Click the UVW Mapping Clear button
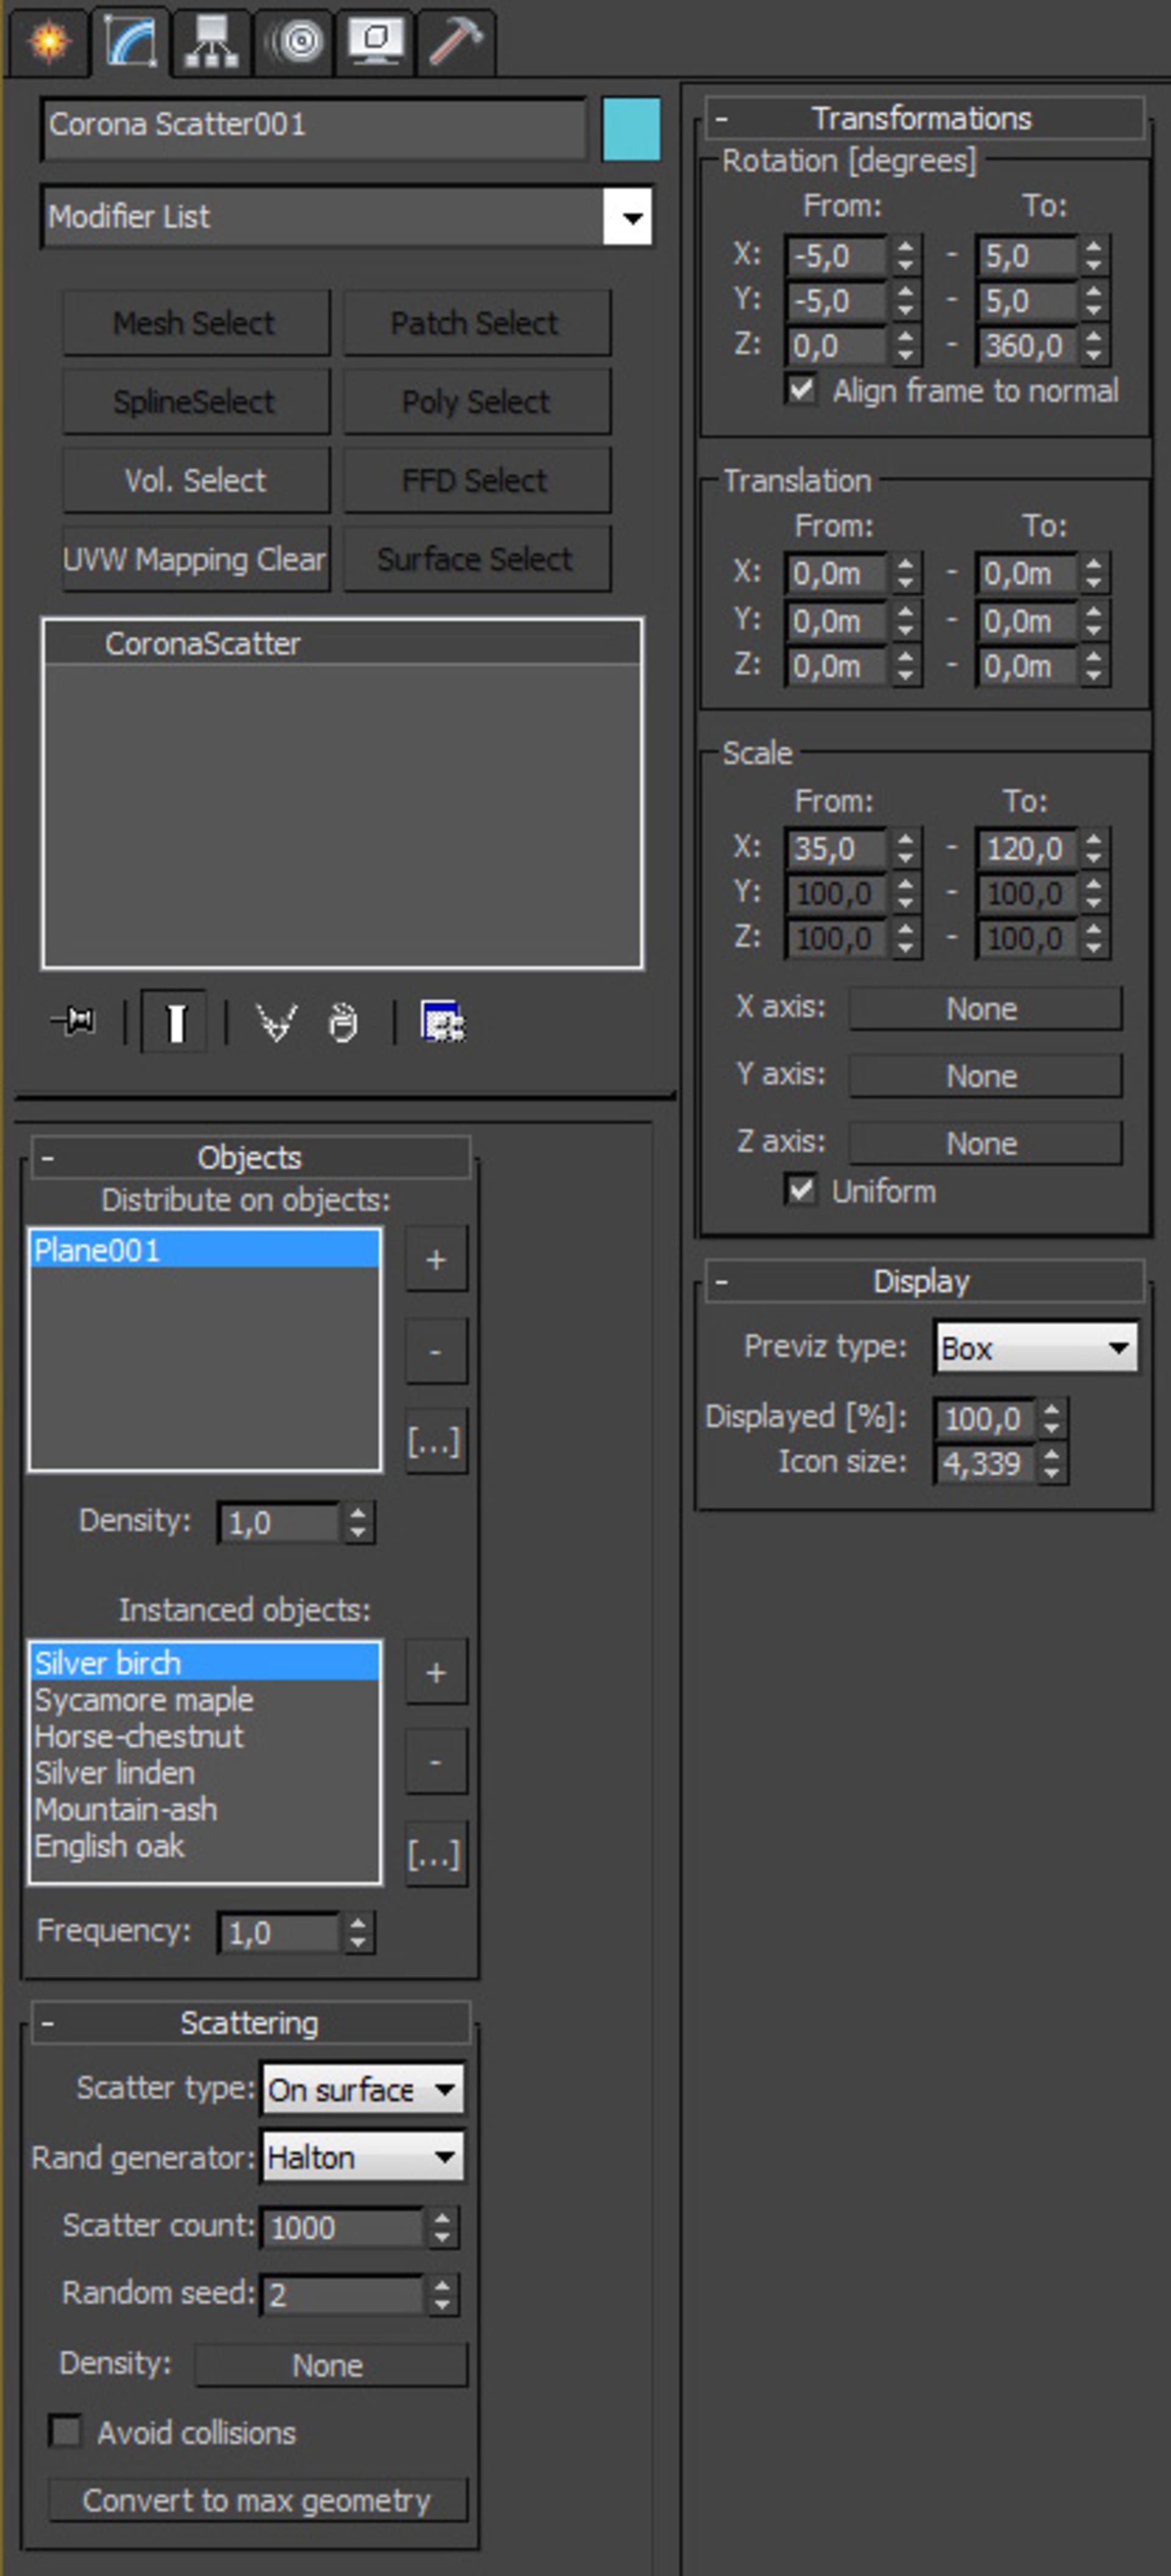1171x2576 pixels. tap(196, 559)
